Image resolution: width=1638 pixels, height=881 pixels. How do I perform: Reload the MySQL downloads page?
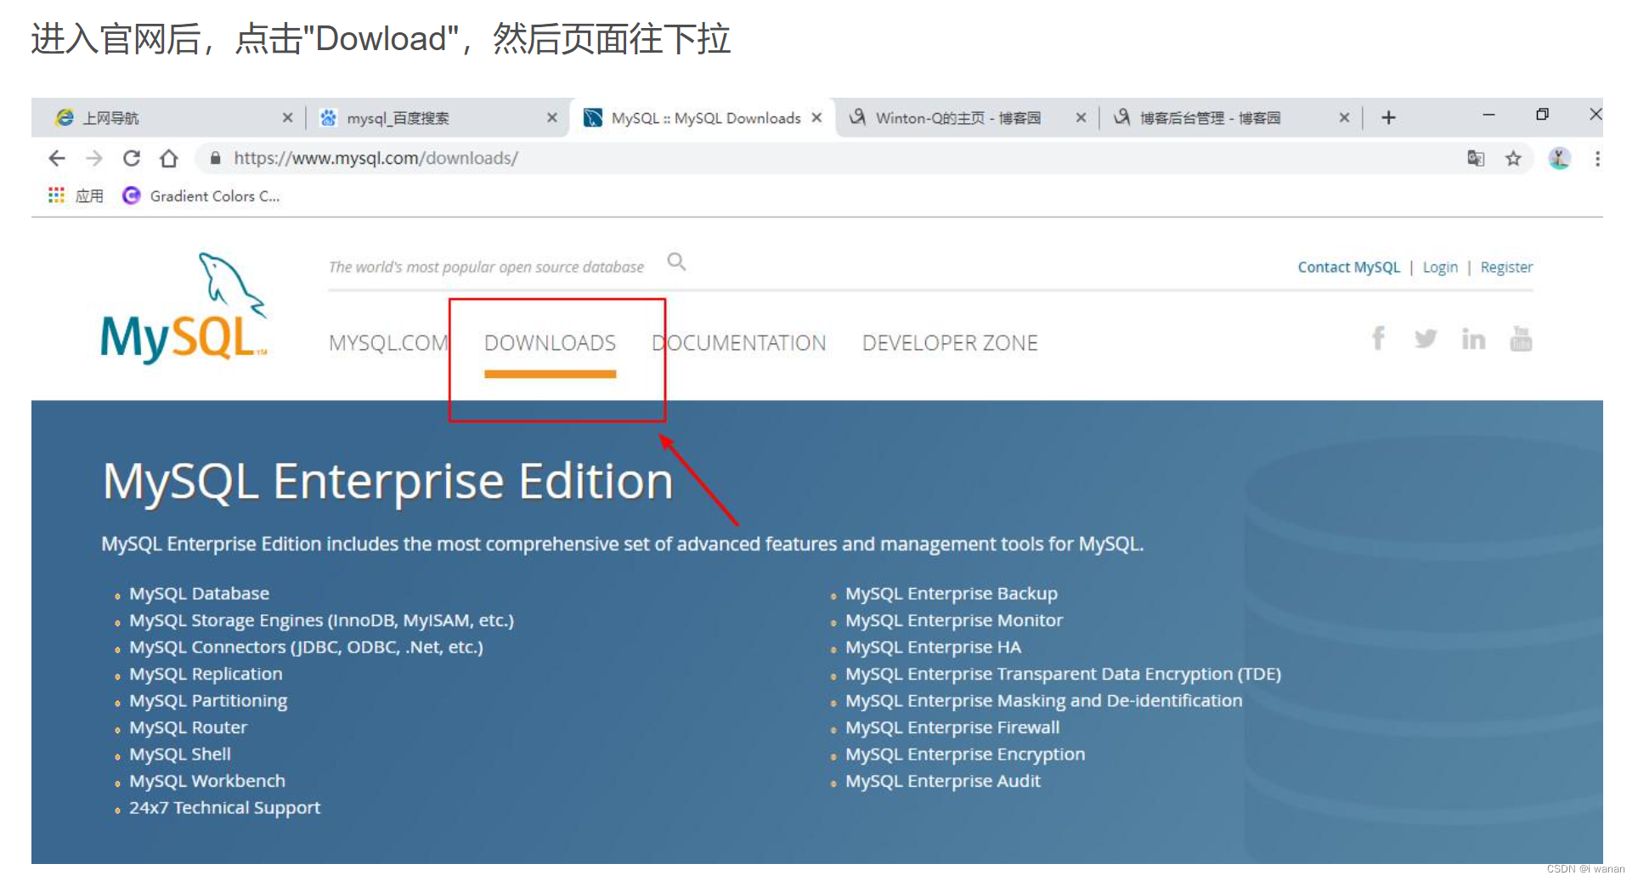tap(132, 158)
